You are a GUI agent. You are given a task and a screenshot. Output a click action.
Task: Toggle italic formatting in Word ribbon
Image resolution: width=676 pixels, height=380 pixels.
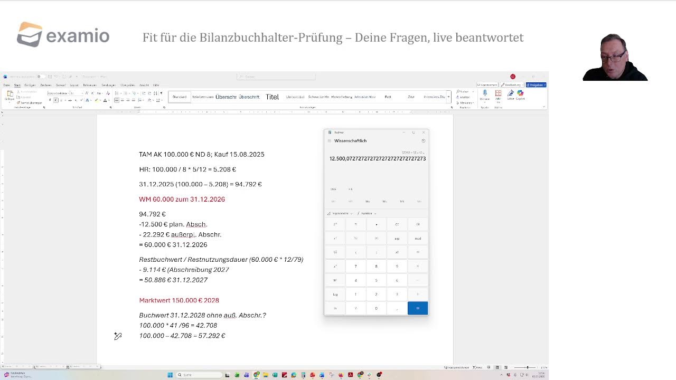pos(55,100)
